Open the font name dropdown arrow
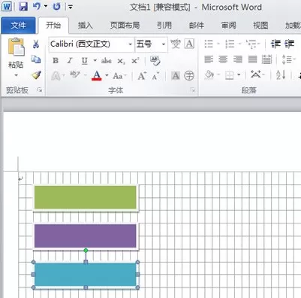 (130, 44)
